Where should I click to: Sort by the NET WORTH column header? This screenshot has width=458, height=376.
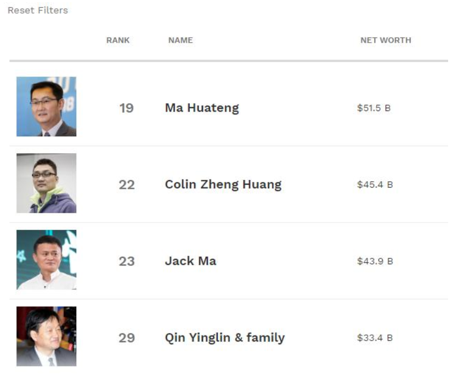pos(386,40)
